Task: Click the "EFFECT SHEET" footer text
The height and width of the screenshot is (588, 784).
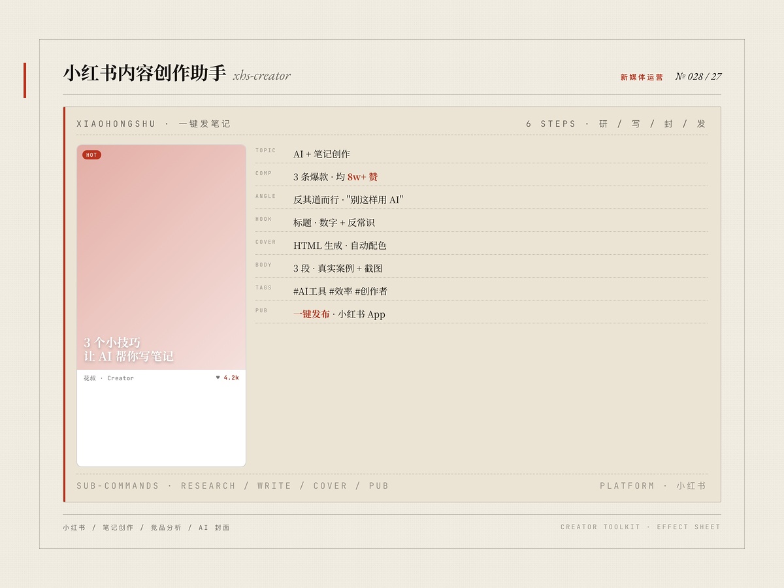Action: 689,527
